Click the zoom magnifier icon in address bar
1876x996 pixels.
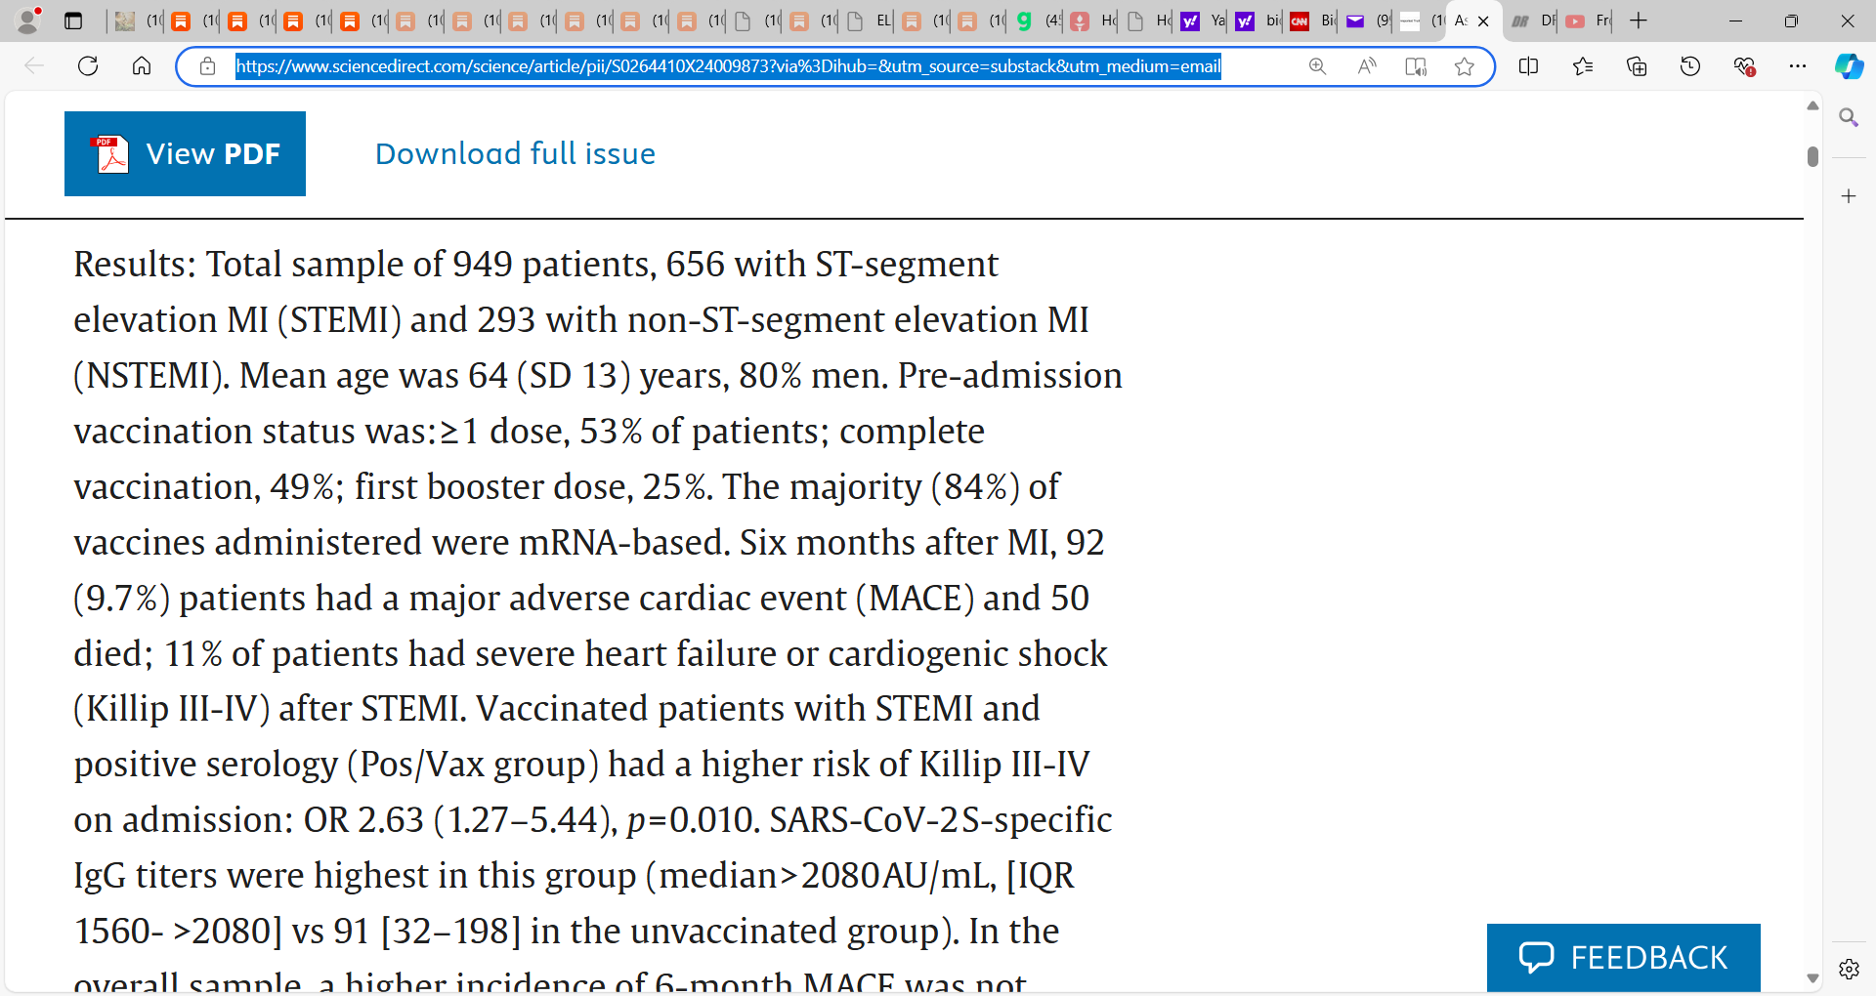click(x=1317, y=66)
